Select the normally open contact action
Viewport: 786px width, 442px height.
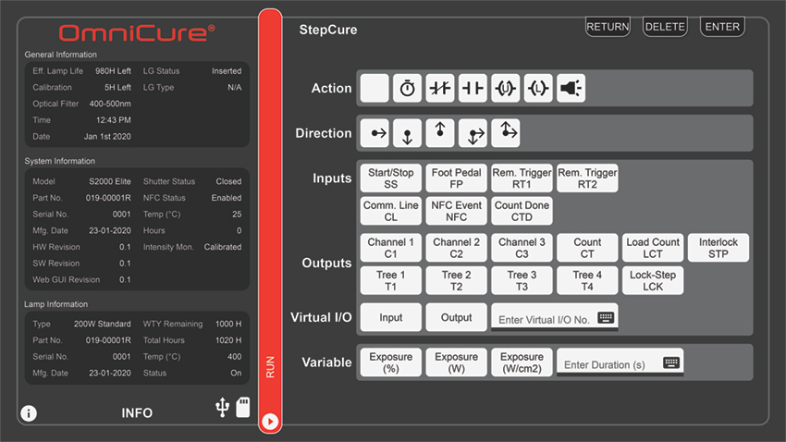click(473, 89)
